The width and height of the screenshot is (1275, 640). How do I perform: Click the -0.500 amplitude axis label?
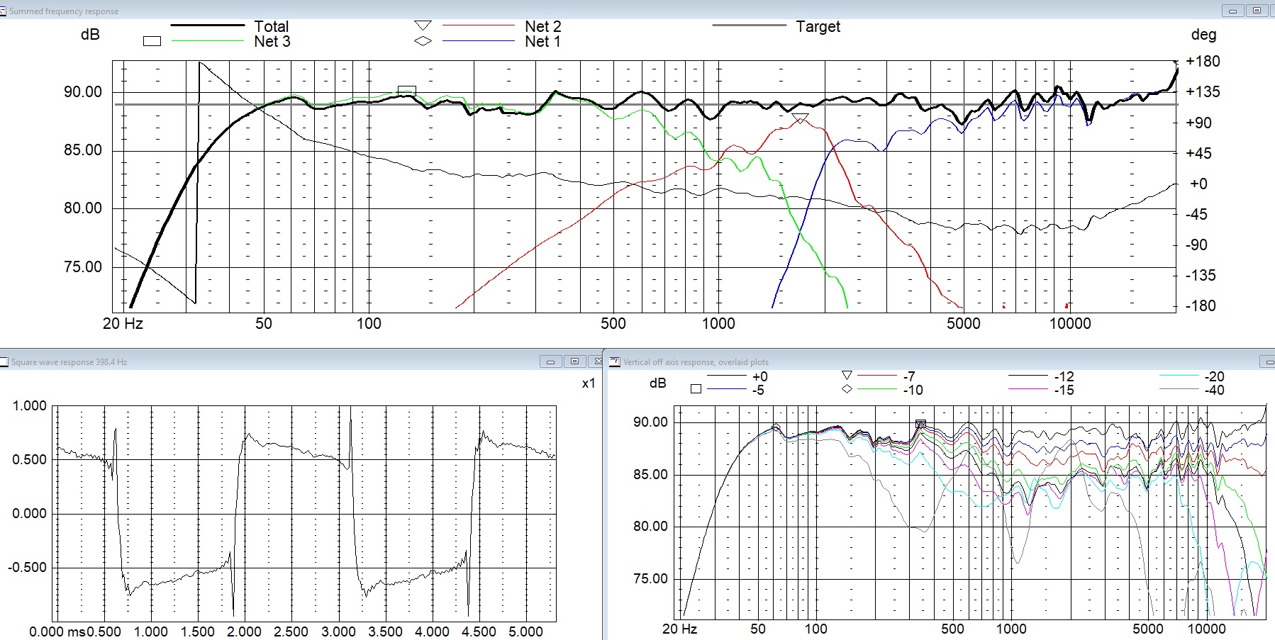[x=28, y=567]
